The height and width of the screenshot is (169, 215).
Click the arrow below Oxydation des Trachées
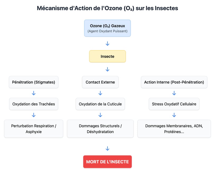[34, 115]
